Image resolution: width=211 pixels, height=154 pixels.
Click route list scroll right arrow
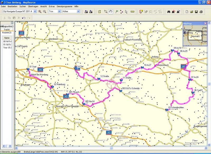(10, 146)
